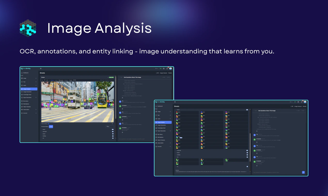Click the RealEntity logo in the left screenshot
The height and width of the screenshot is (196, 328).
click(26, 69)
